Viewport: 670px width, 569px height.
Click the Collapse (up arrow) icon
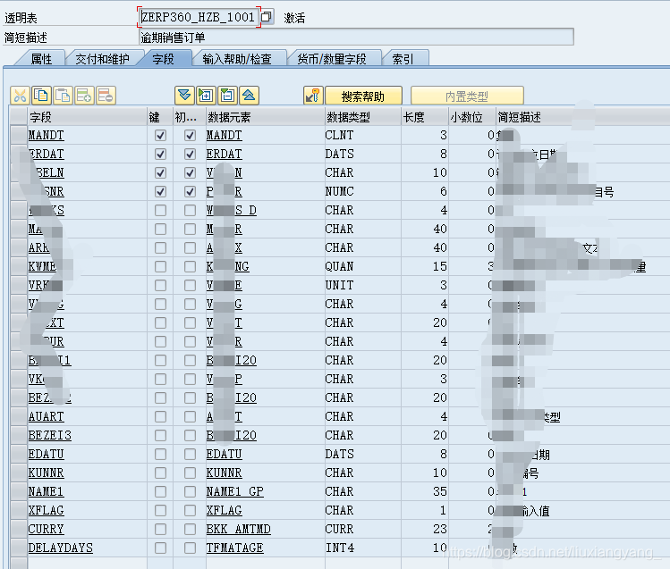click(x=249, y=96)
